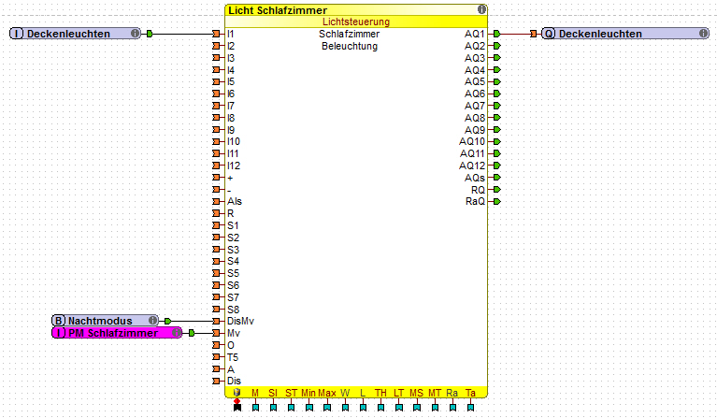Screen dimensions: 717x418
Task: Click the MT parameter connector at bottom
Action: [x=435, y=407]
